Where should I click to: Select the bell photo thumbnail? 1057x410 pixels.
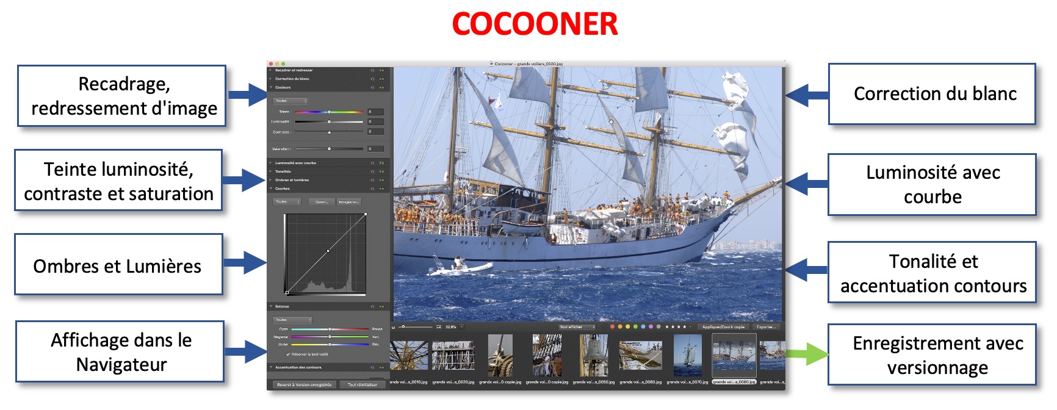point(593,355)
